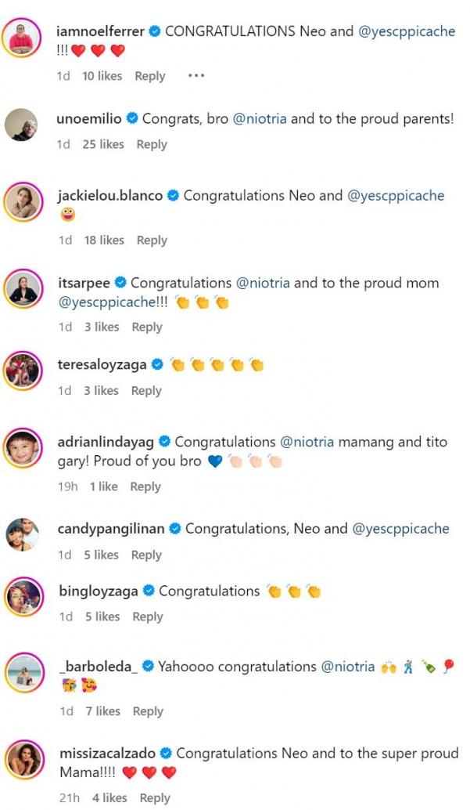
Task: View 18 likes on jackielou.blanco's comment
Action: 104,240
